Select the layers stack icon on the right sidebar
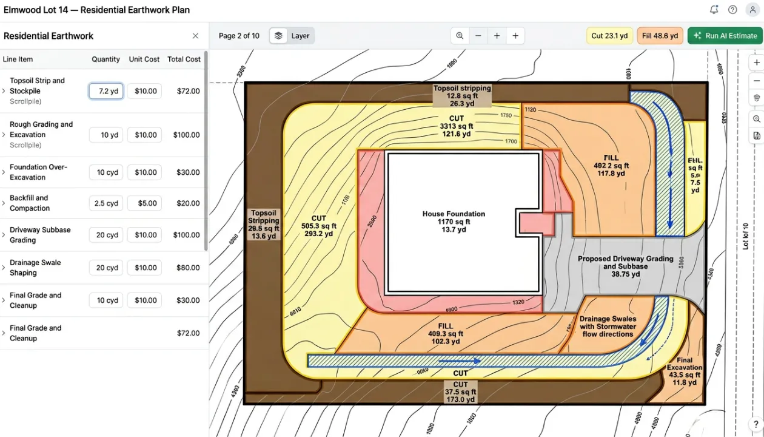The height and width of the screenshot is (437, 764). pos(756,98)
